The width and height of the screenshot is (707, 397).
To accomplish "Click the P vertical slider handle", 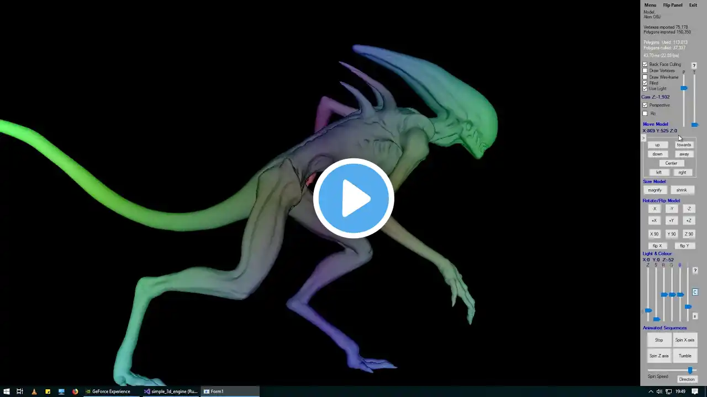I will pyautogui.click(x=684, y=88).
